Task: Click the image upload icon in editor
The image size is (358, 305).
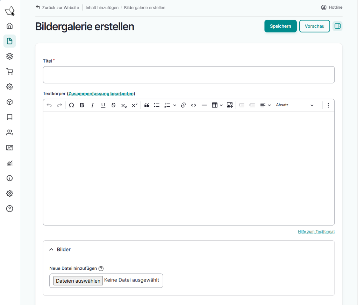Action: click(x=230, y=105)
